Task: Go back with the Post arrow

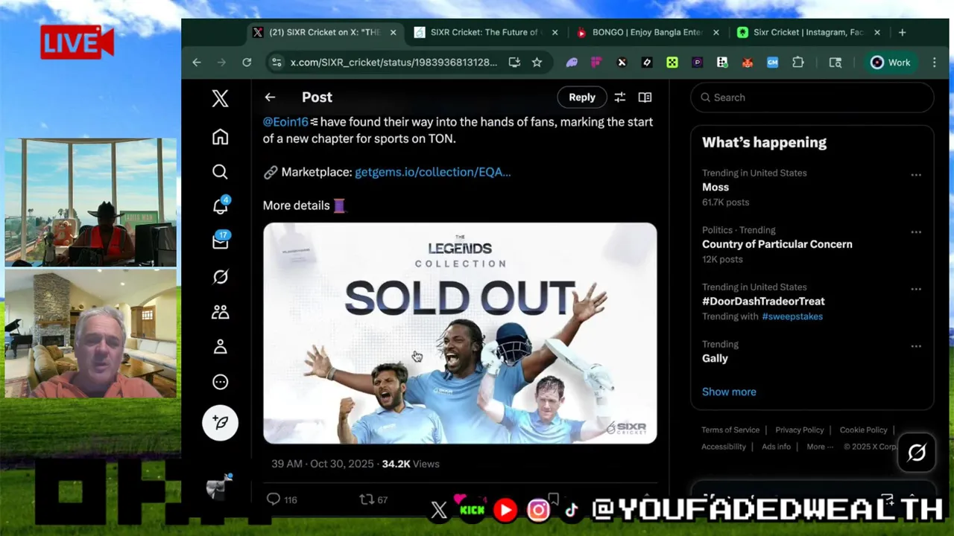Action: click(x=270, y=98)
